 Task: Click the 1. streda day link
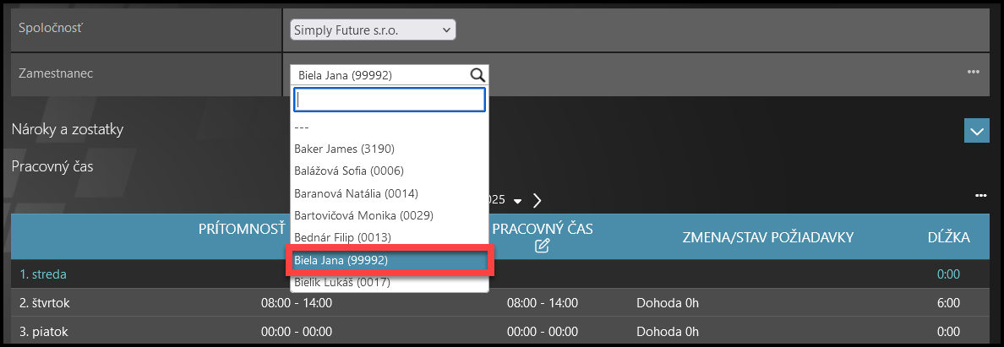[x=43, y=274]
